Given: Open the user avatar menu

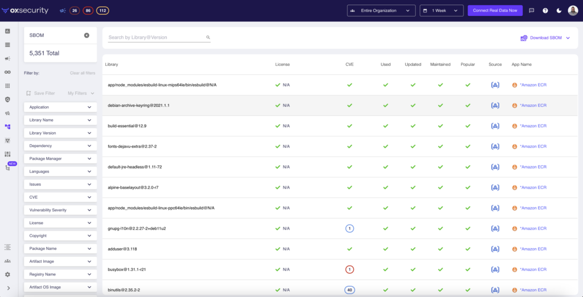Looking at the screenshot, I should [573, 10].
